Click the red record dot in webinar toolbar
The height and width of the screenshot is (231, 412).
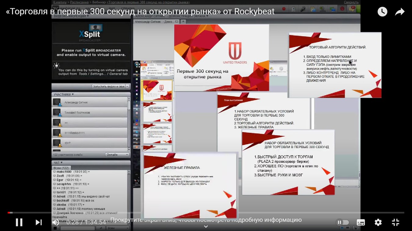click(284, 9)
